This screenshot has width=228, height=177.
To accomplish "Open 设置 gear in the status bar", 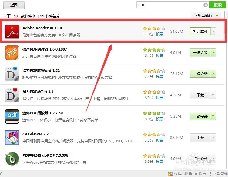I will tap(200, 174).
